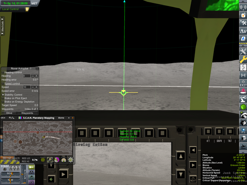
Task: Click the yellow wrench toolbar icon
Action: 243,59
